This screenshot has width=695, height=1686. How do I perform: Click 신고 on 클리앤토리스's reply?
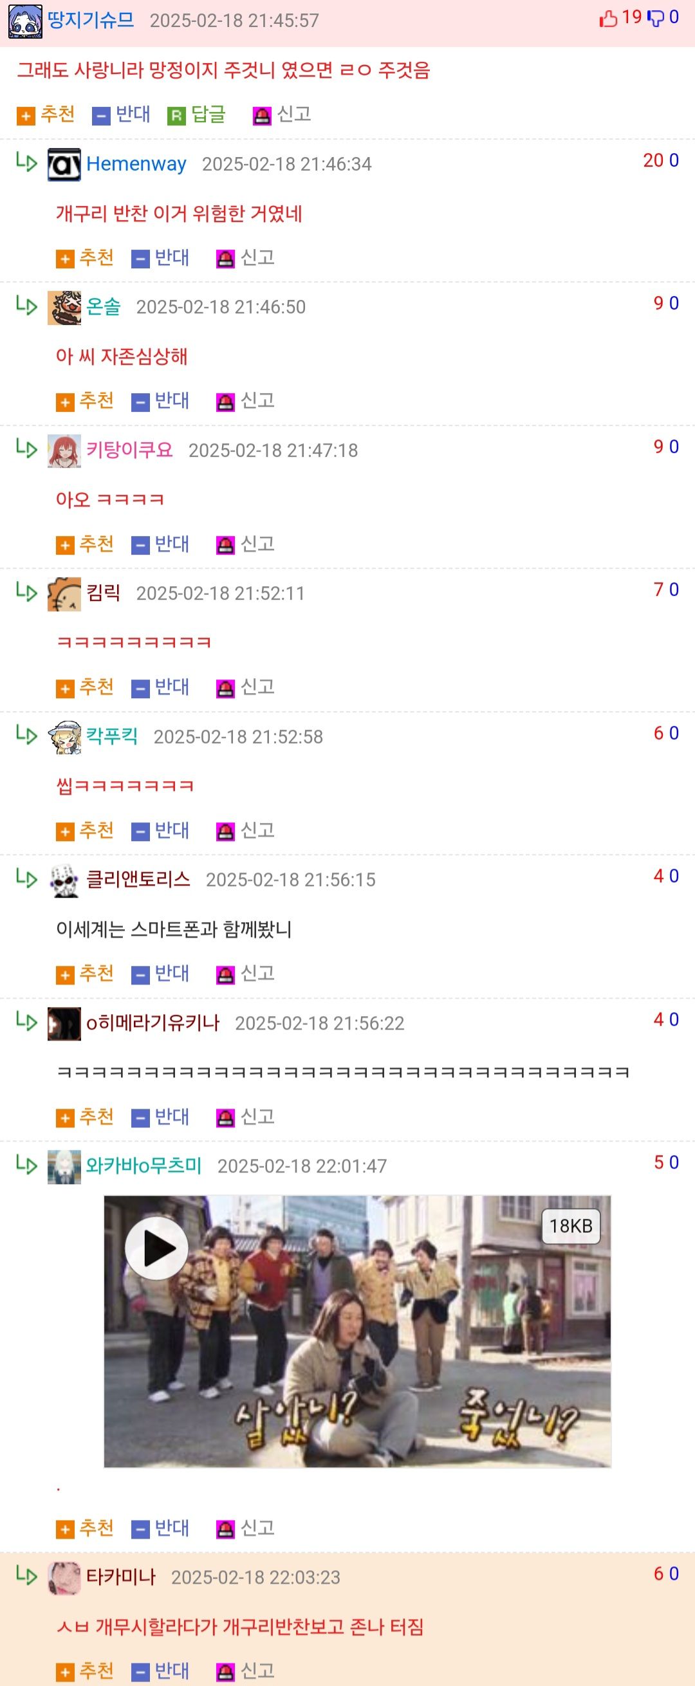[x=245, y=974]
